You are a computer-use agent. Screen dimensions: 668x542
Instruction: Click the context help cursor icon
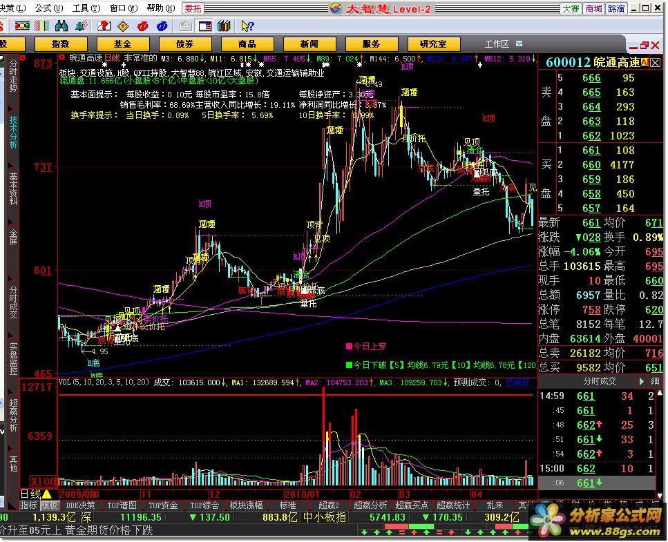click(247, 26)
